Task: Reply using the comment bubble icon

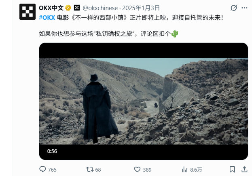Action: point(42,169)
